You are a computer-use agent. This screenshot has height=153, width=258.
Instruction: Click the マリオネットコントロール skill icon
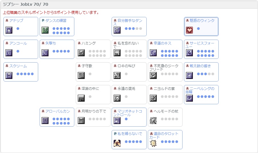(x=117, y=121)
